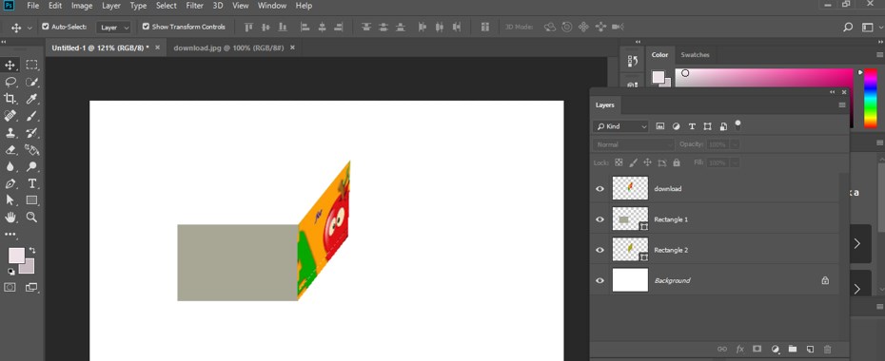The image size is (885, 361).
Task: Swap foreground and background colors
Action: coord(32,250)
